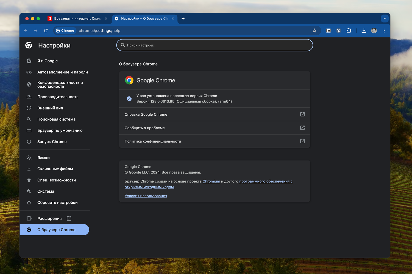Screen dimensions: 412x274
Task: Open Браузер по умолчанию settings
Action: point(55,130)
